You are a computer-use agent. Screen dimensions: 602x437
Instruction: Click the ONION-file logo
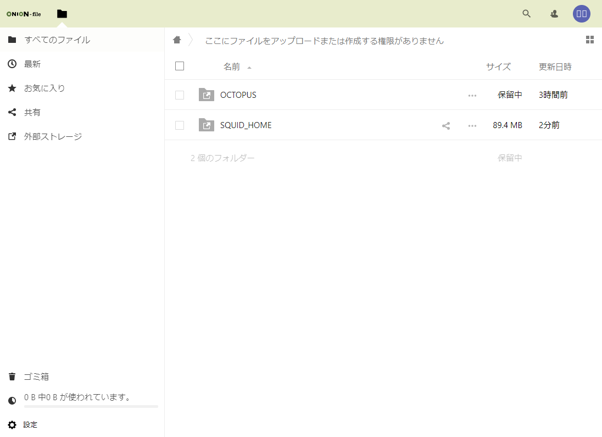click(x=24, y=14)
